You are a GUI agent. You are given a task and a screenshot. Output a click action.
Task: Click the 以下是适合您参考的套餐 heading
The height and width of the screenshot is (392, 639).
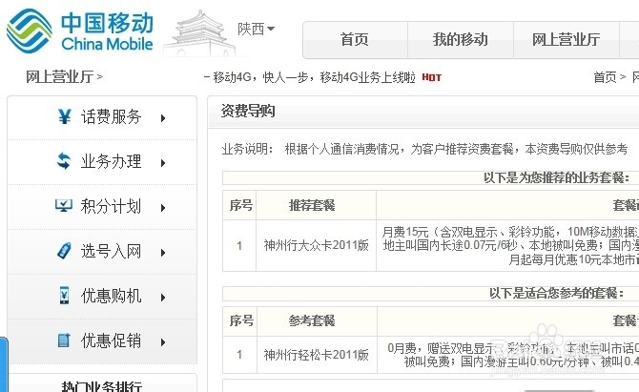point(556,294)
